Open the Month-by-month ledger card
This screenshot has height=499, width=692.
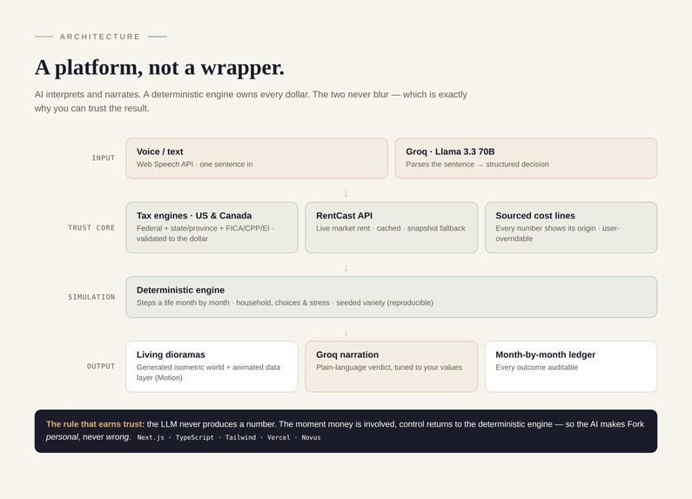coord(571,367)
